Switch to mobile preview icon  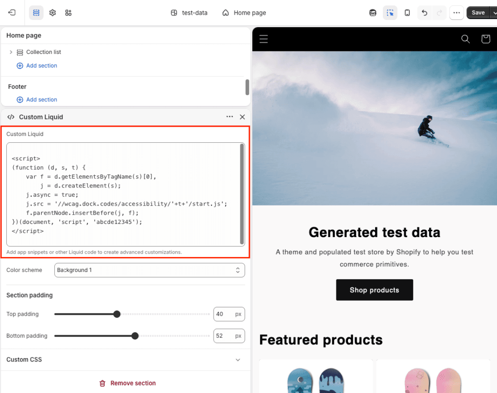(407, 13)
